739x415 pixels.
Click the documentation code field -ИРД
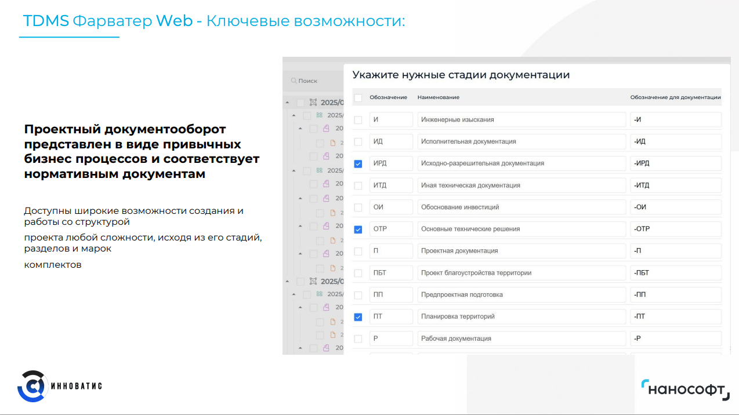(x=676, y=163)
